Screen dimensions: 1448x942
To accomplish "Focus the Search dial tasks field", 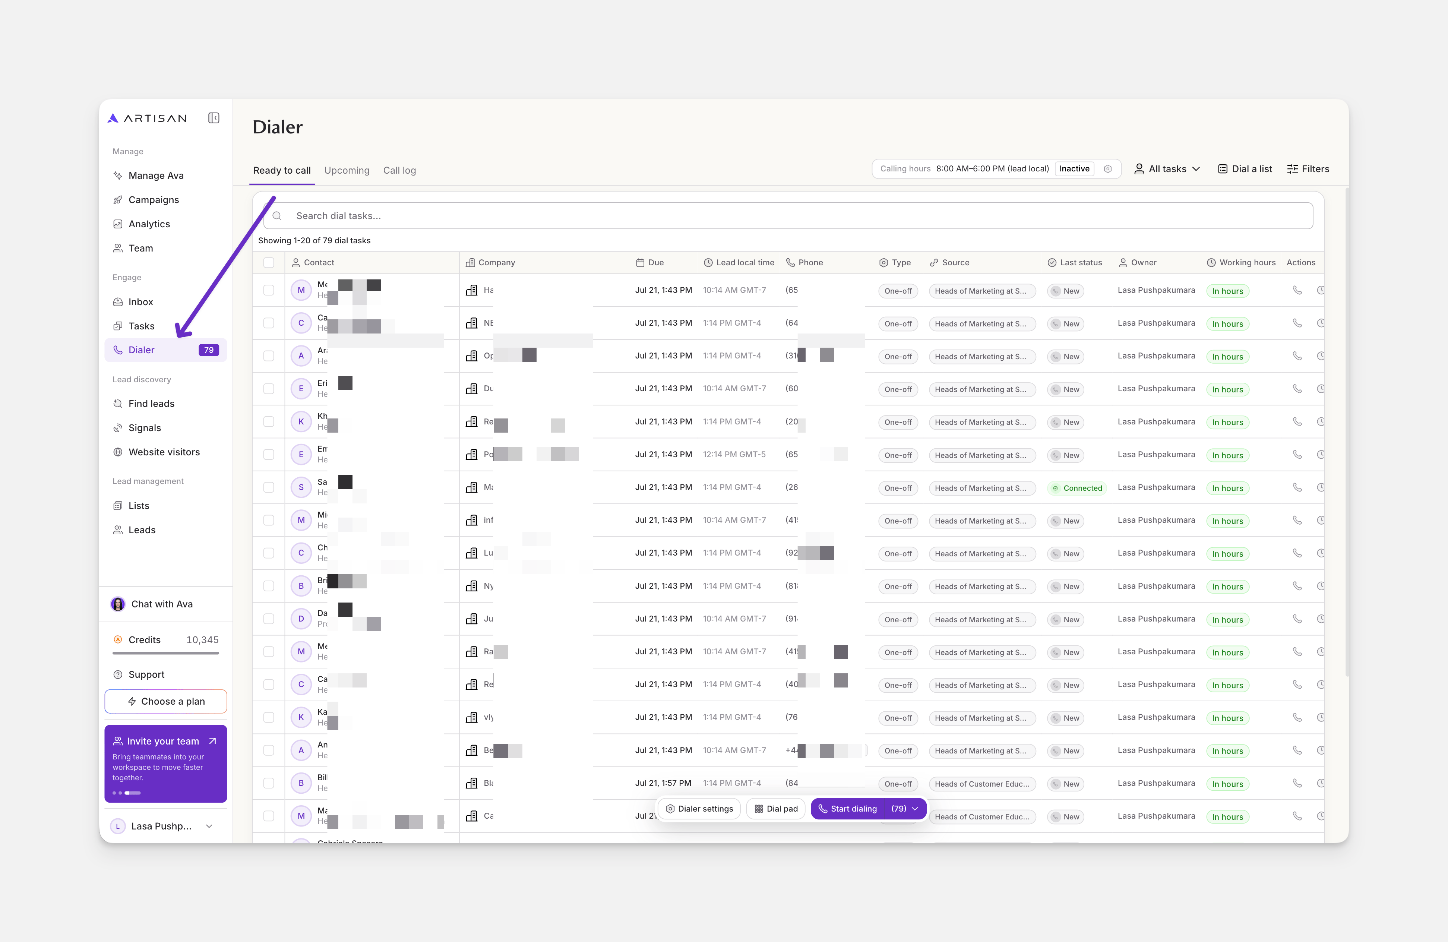I will pos(788,216).
